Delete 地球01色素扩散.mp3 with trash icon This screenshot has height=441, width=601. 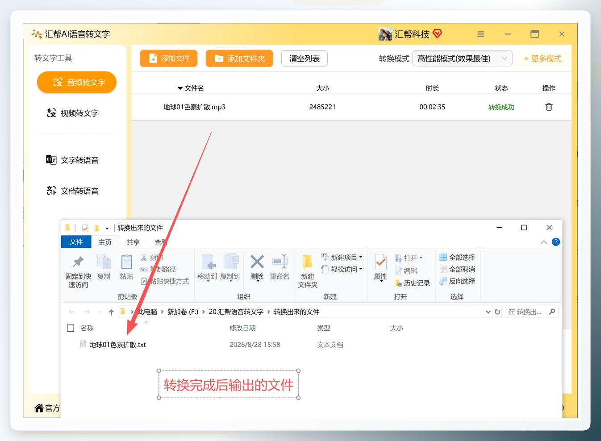tap(549, 107)
